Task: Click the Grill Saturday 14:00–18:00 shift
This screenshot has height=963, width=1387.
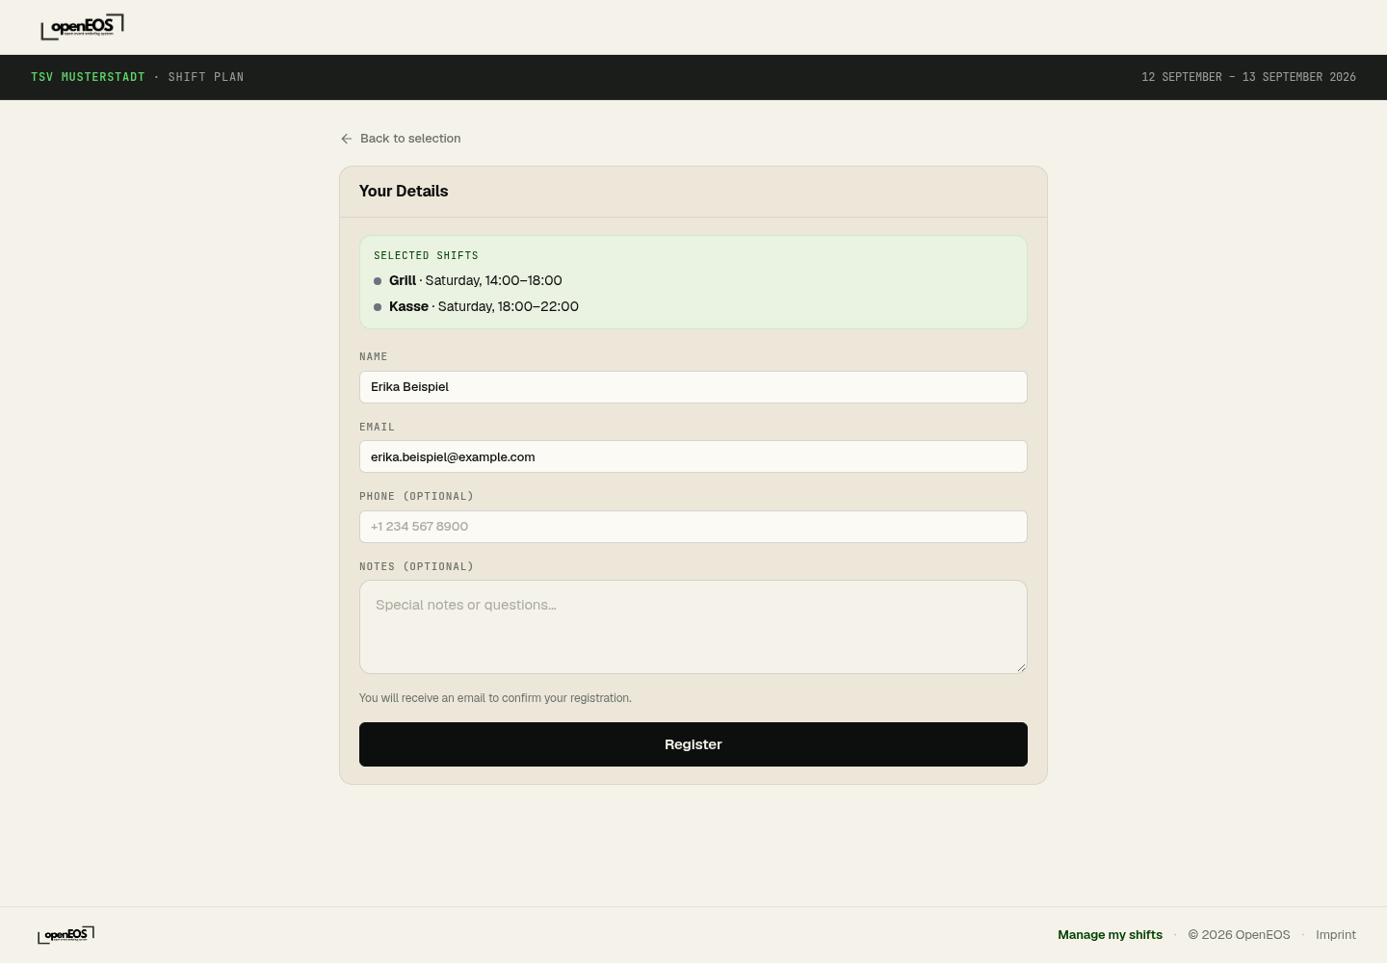Action: [x=468, y=280]
